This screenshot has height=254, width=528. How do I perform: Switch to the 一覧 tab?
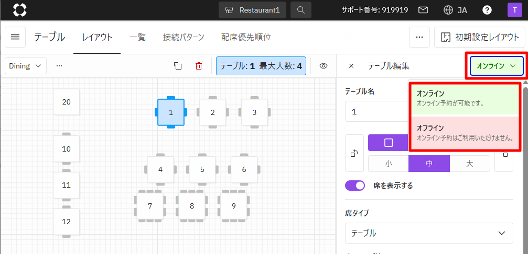(138, 37)
